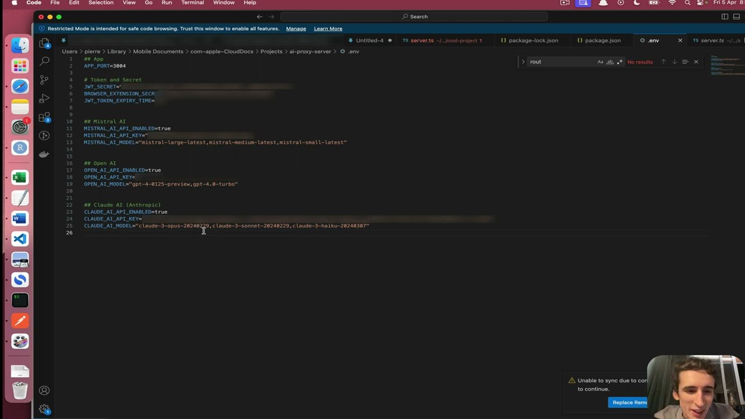The width and height of the screenshot is (745, 419).
Task: Click the Manage link in the Restricted Mode banner
Action: 296,29
